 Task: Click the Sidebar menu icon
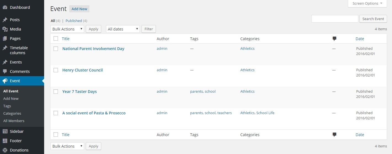5,131
